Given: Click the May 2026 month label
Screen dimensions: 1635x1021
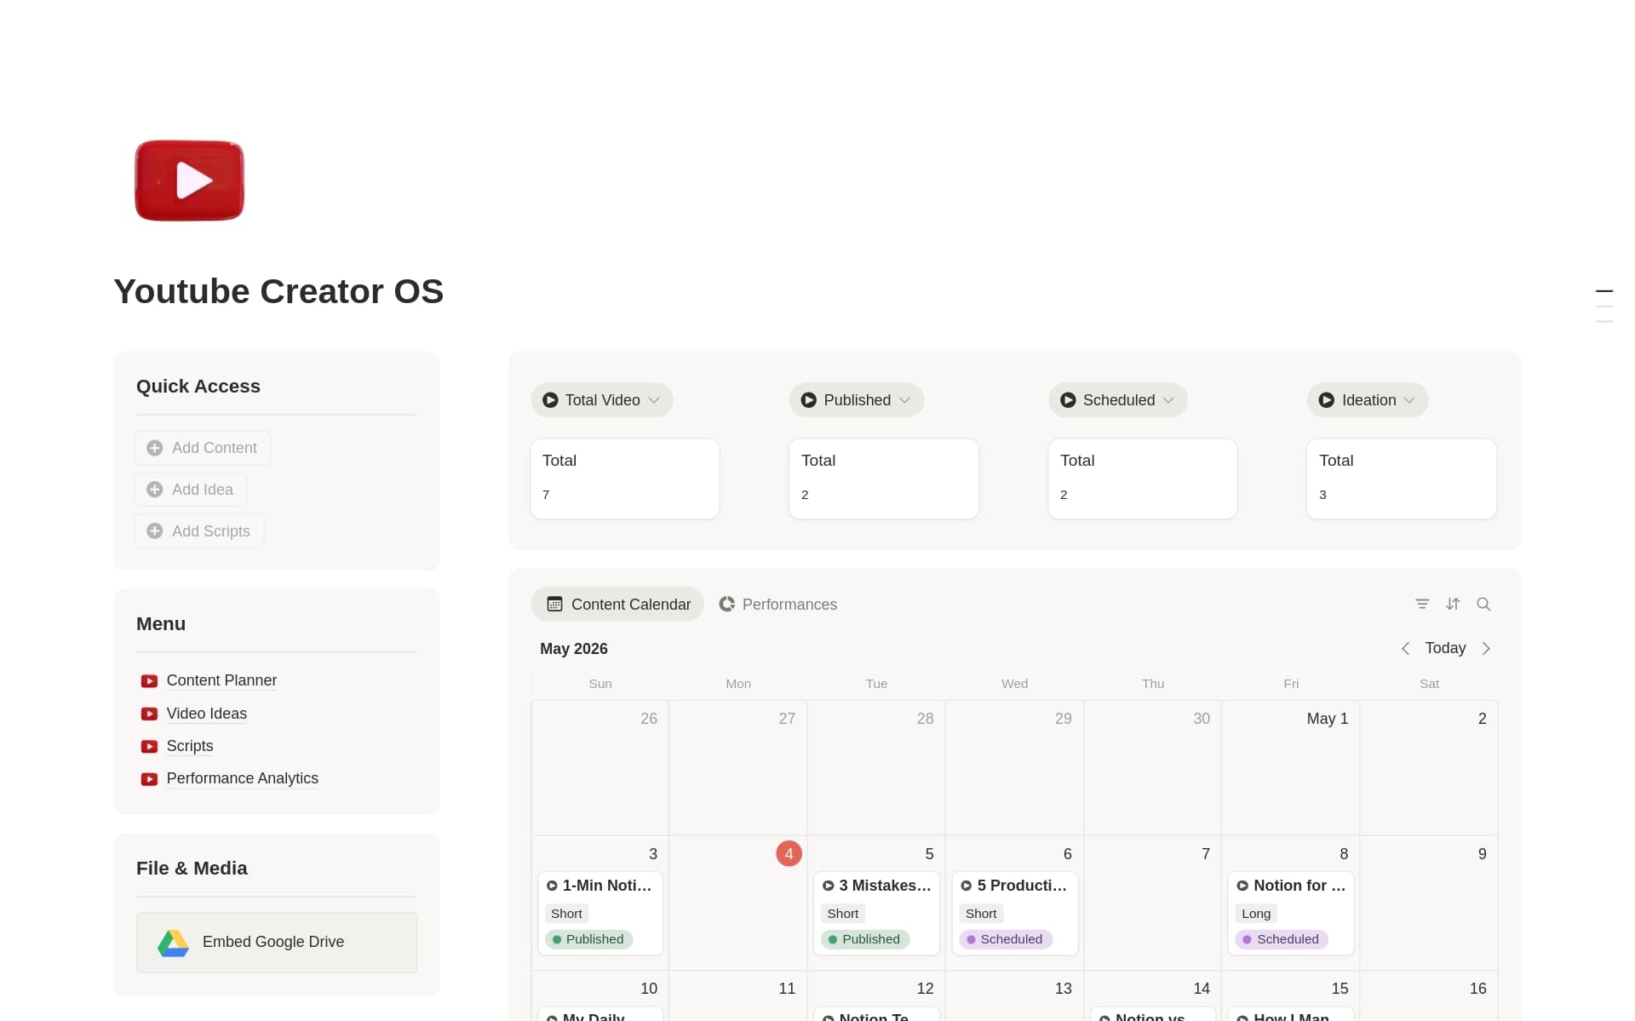Looking at the screenshot, I should 574,649.
